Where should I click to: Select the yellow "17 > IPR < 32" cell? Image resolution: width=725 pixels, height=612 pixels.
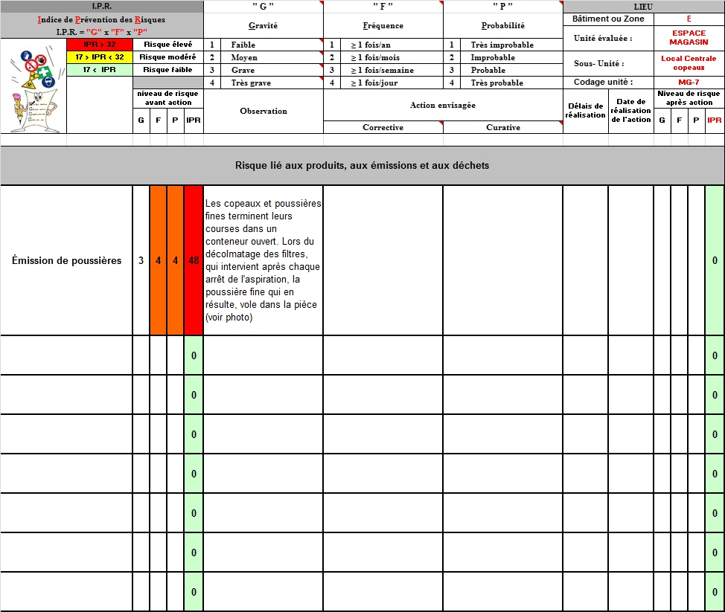[x=100, y=57]
